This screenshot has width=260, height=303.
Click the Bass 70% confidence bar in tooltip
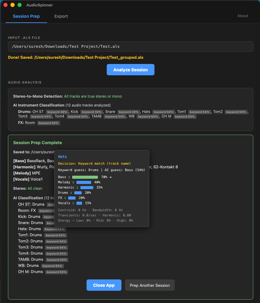(x=85, y=177)
